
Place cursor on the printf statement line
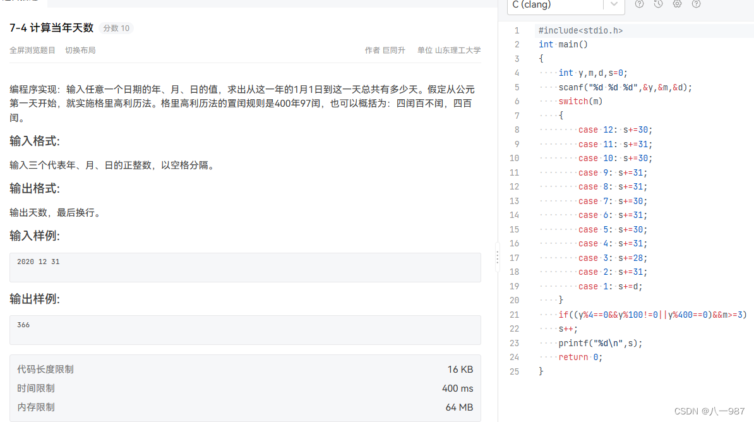(599, 342)
